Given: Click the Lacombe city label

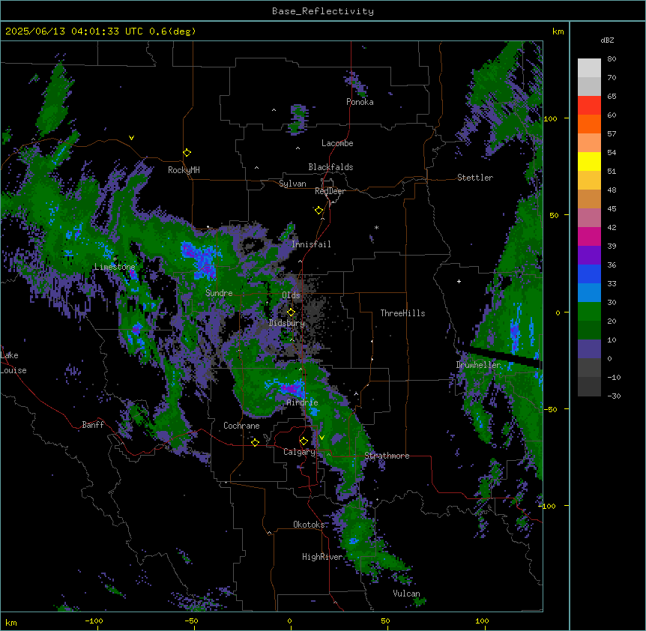Looking at the screenshot, I should (x=337, y=143).
